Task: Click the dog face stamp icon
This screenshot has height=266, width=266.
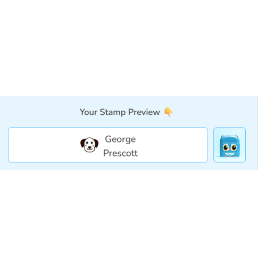Action: click(x=89, y=145)
